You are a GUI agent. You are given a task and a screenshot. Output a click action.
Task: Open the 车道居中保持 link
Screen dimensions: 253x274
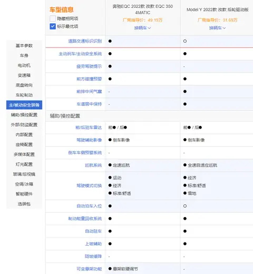click(x=89, y=104)
